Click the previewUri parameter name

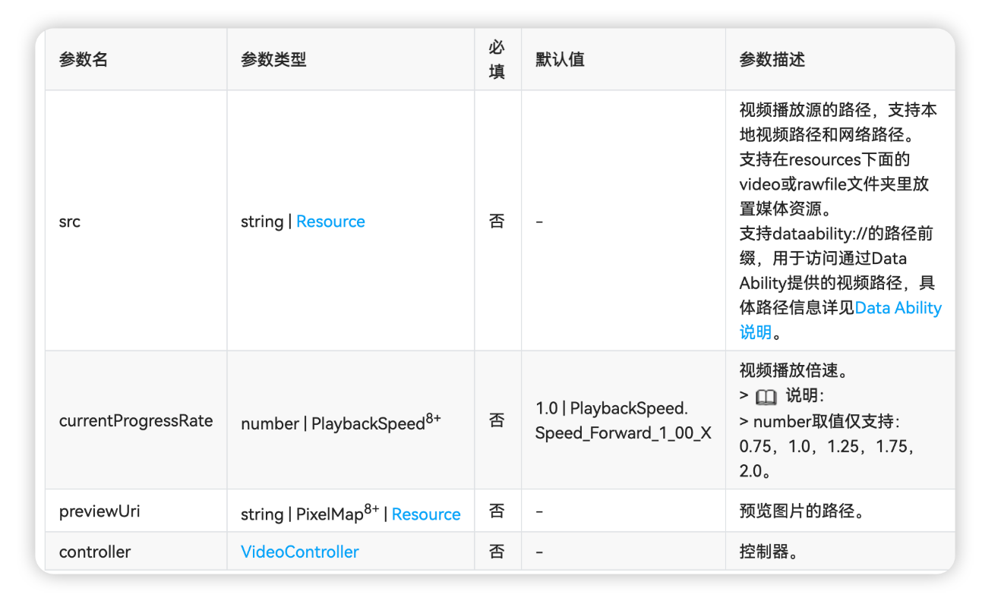point(99,511)
